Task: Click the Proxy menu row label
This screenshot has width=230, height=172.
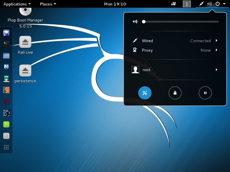Action: point(147,50)
